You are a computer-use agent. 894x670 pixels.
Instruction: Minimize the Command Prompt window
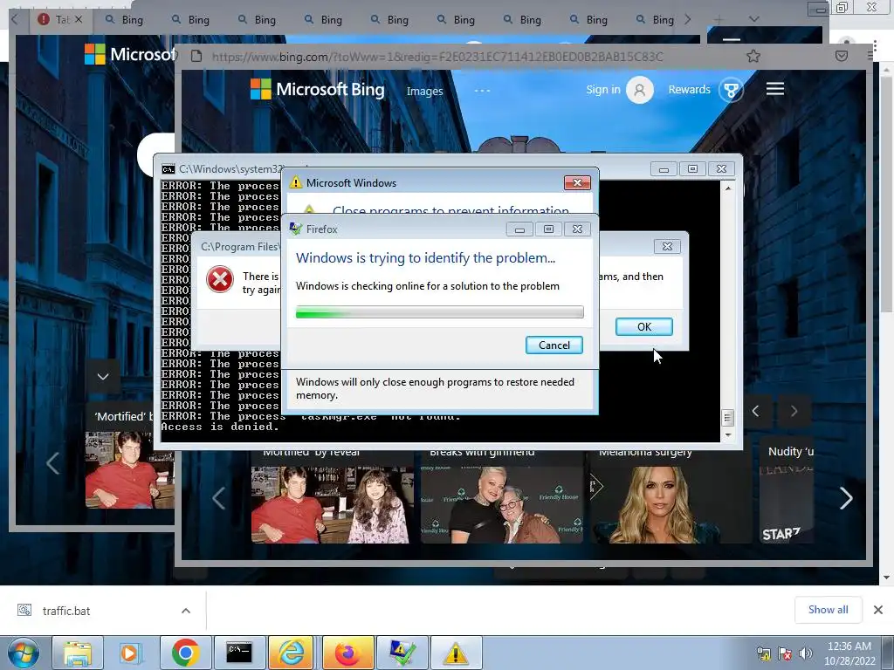tap(664, 169)
